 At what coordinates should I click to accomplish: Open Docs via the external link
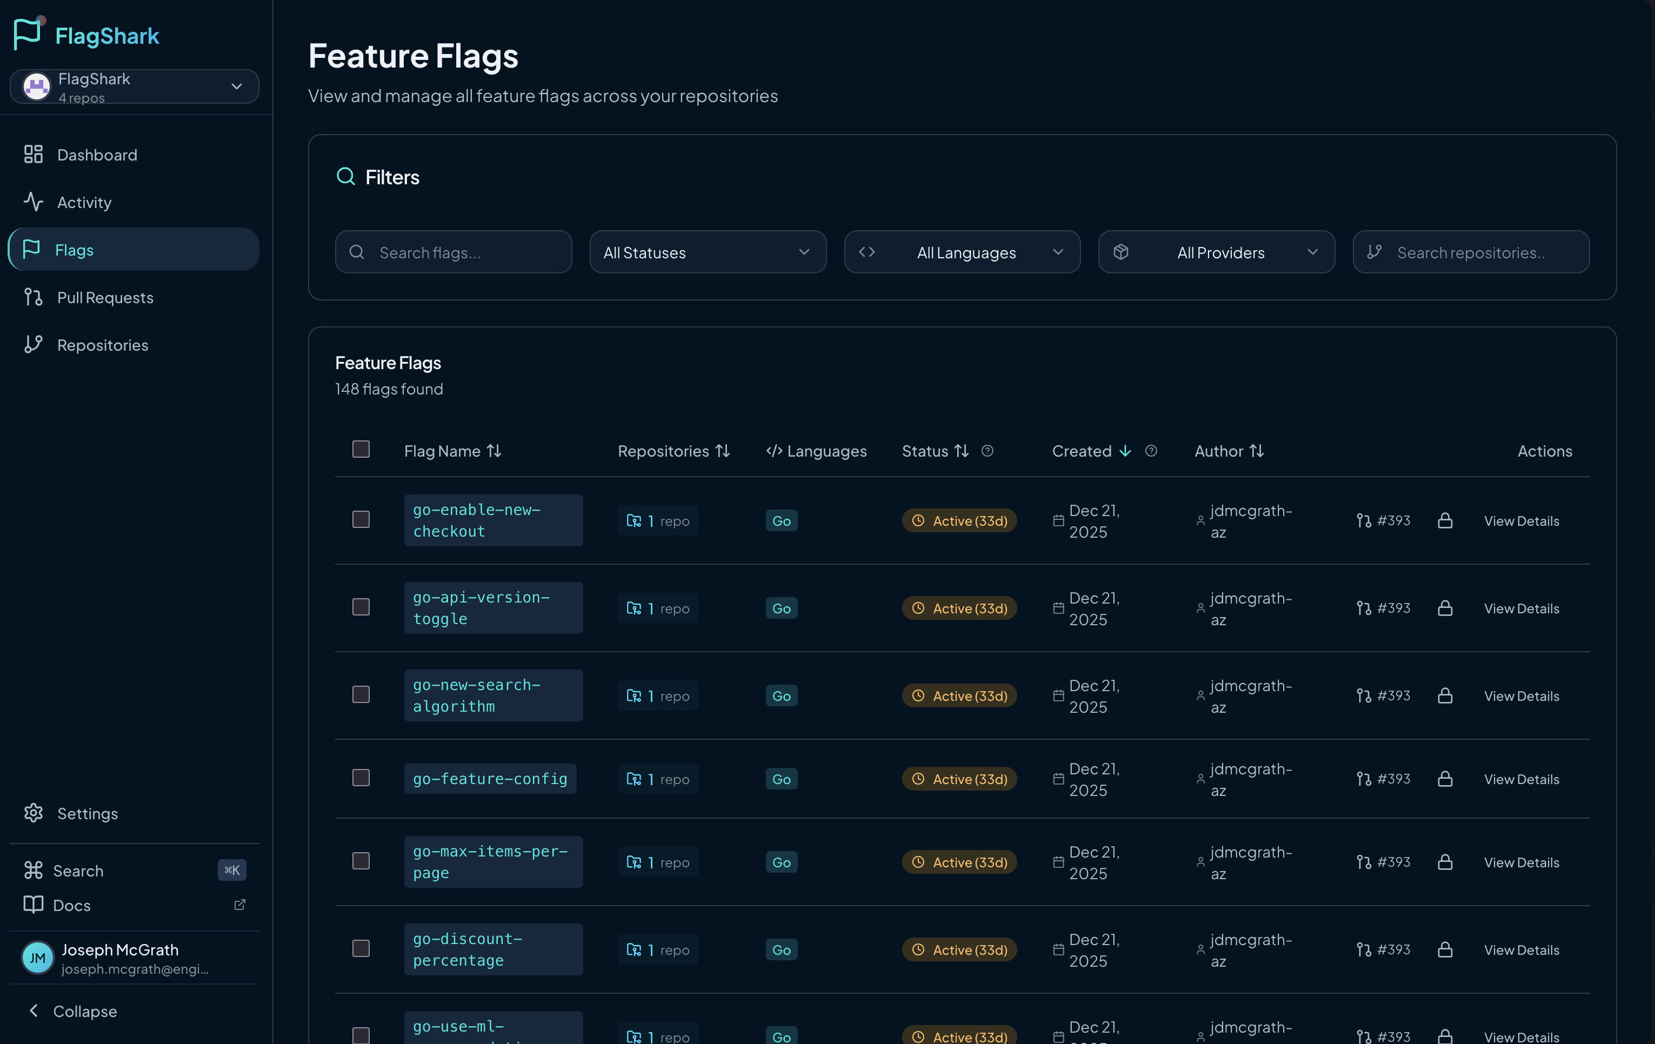pos(238,905)
